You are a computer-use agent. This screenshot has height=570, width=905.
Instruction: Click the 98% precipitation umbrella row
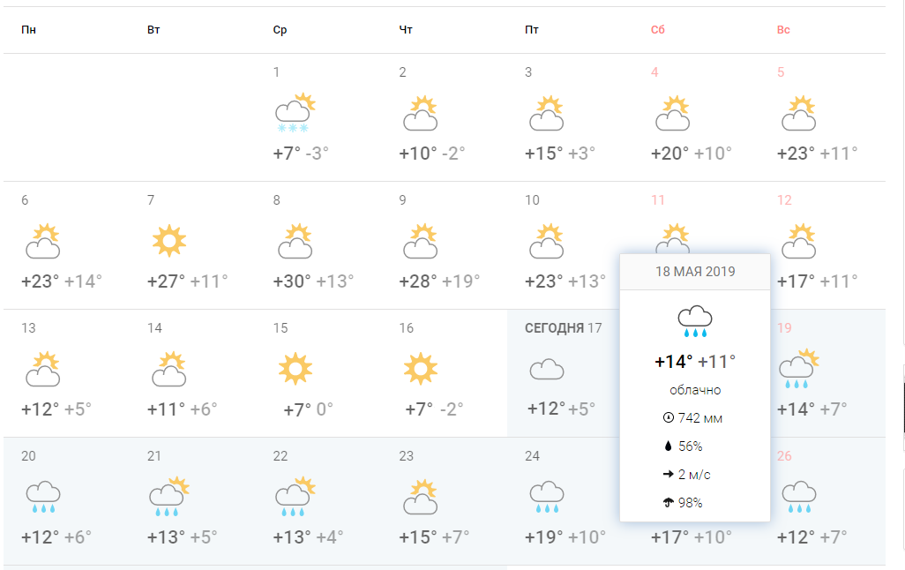pos(683,502)
